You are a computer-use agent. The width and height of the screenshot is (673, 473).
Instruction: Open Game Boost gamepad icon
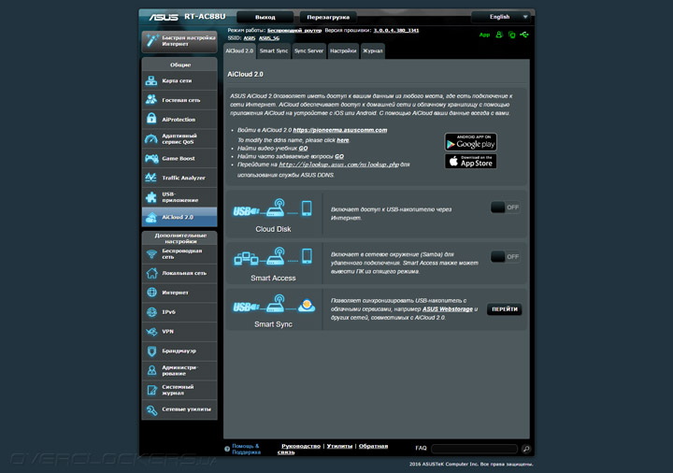(x=151, y=158)
